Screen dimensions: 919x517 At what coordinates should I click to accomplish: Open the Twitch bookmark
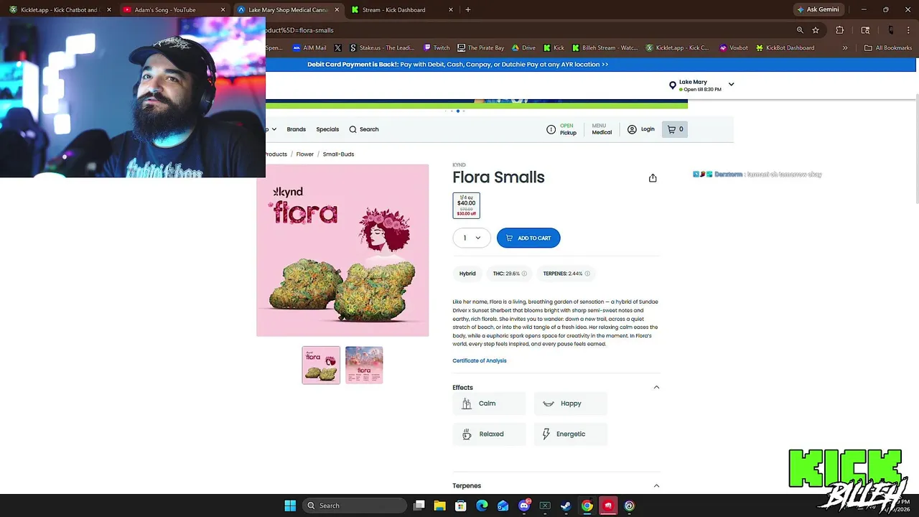pyautogui.click(x=437, y=47)
